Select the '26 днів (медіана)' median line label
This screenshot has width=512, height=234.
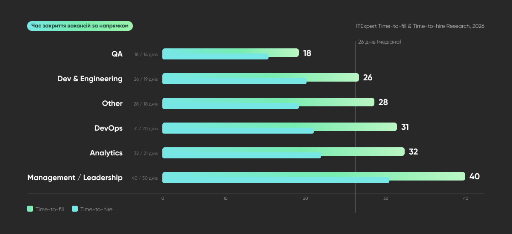pyautogui.click(x=380, y=42)
